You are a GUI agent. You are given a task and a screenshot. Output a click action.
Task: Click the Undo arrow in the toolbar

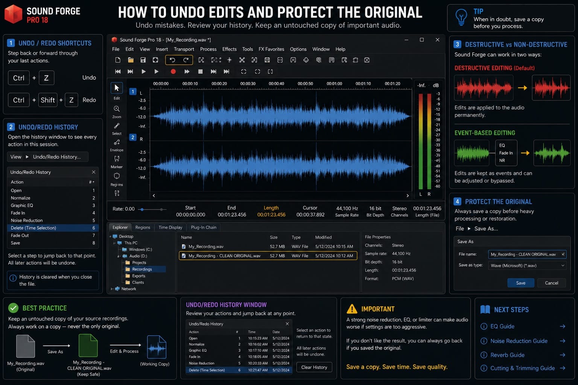172,60
